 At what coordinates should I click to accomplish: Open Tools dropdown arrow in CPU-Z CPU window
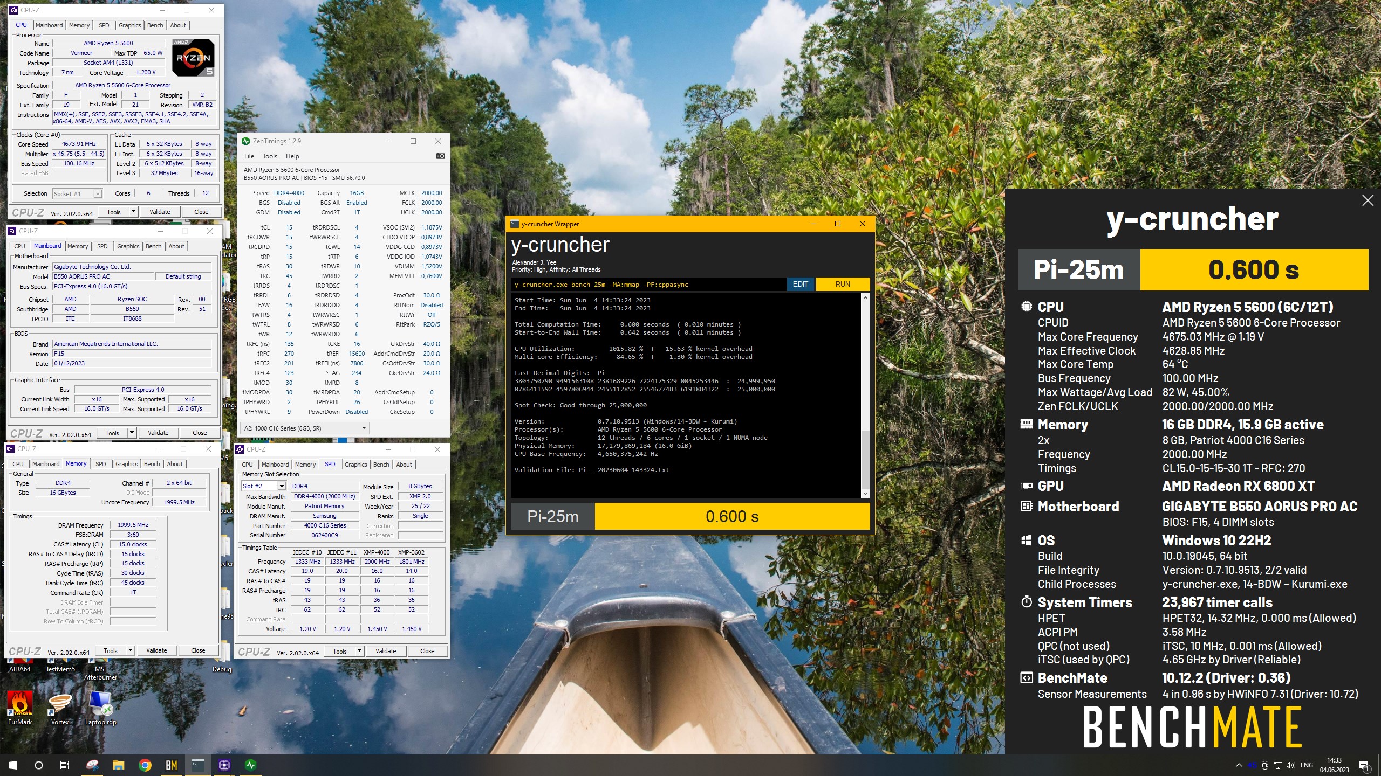pyautogui.click(x=133, y=212)
